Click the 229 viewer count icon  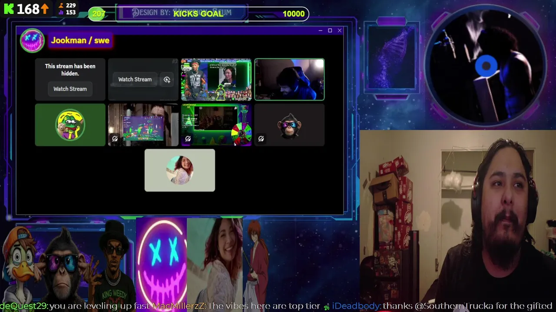pyautogui.click(x=61, y=6)
